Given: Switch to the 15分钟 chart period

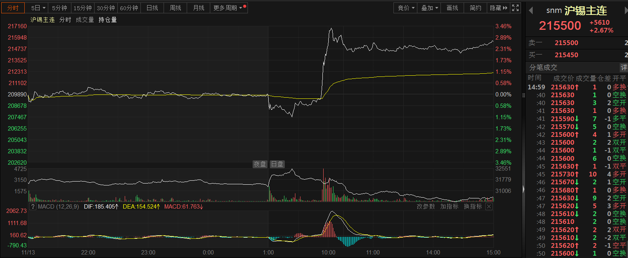Looking at the screenshot, I should pos(83,8).
